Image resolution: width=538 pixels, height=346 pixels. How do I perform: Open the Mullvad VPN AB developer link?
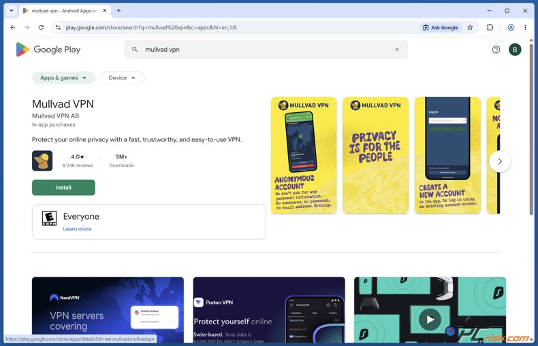coord(56,116)
